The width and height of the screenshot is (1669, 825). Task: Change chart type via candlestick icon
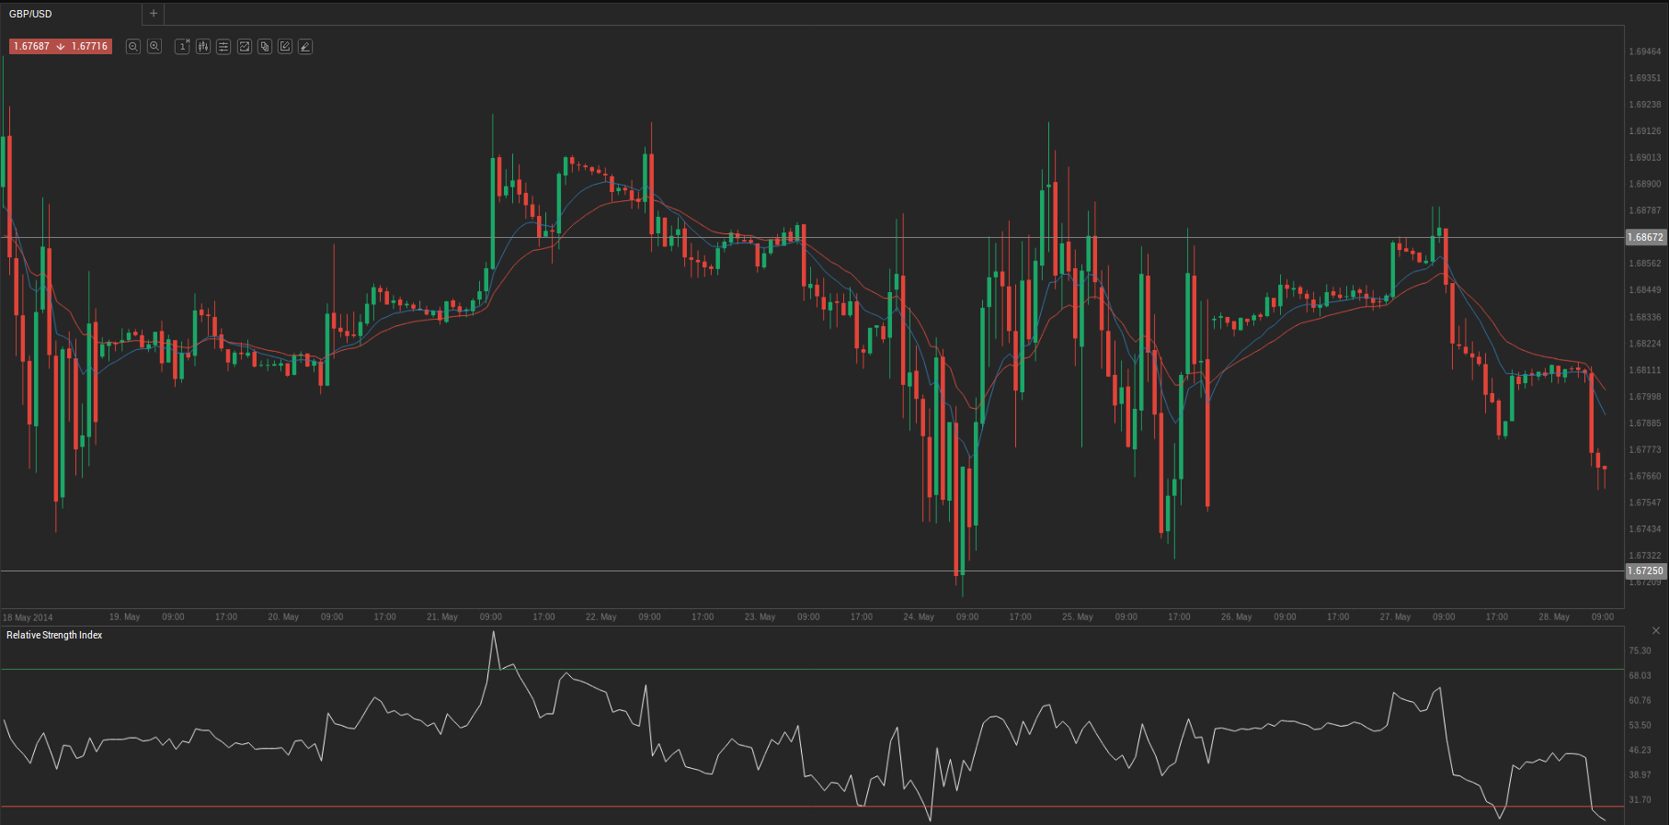click(x=203, y=46)
